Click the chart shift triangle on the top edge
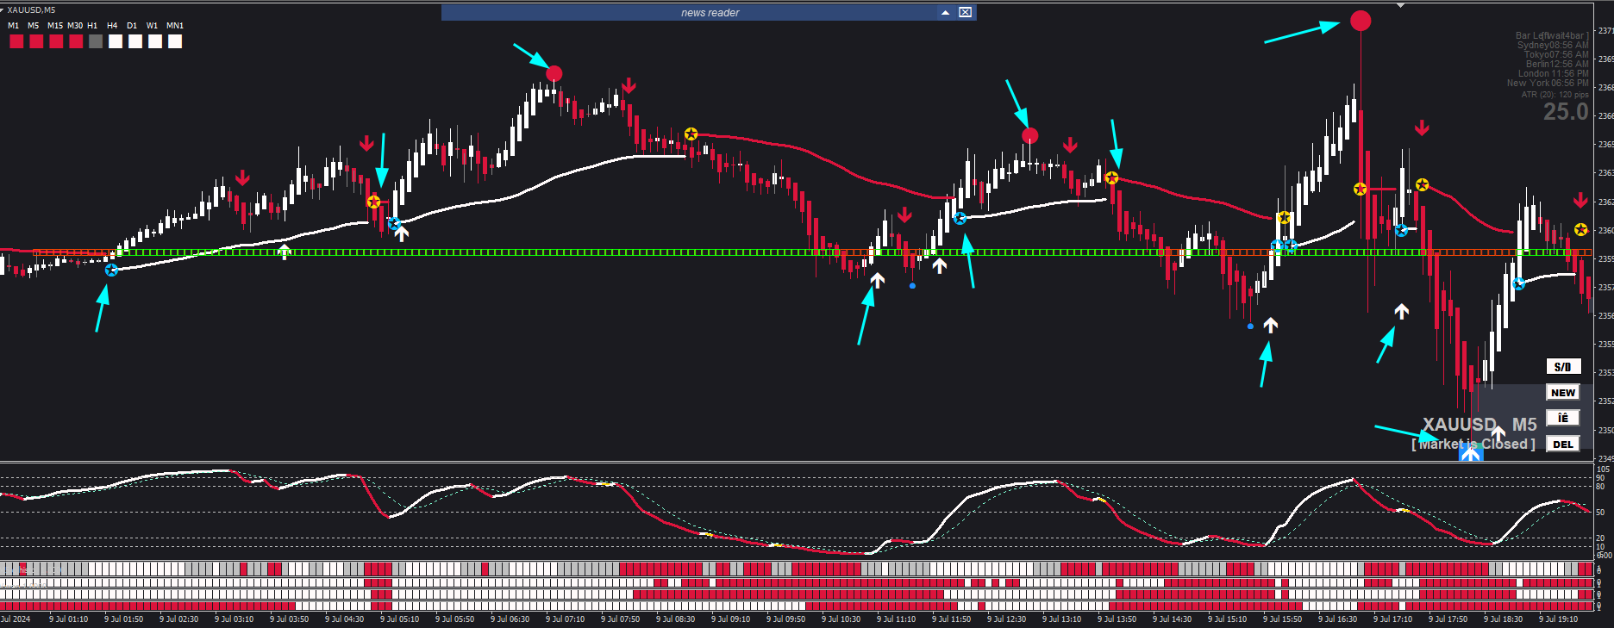The width and height of the screenshot is (1614, 628). coord(1401,5)
